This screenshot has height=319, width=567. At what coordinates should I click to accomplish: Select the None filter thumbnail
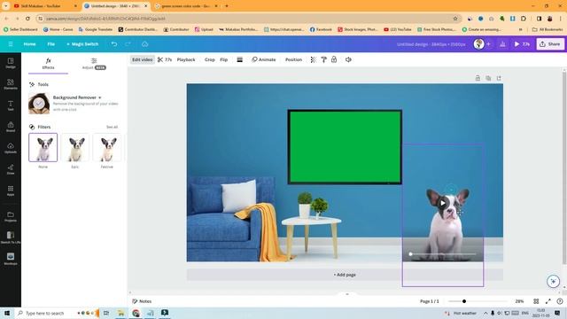(x=43, y=147)
